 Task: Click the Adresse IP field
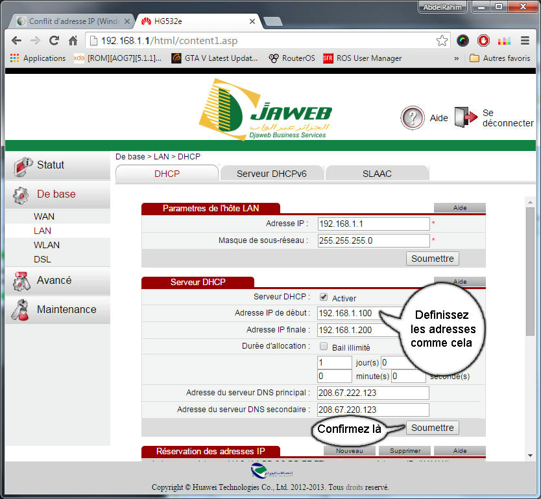[x=374, y=224]
